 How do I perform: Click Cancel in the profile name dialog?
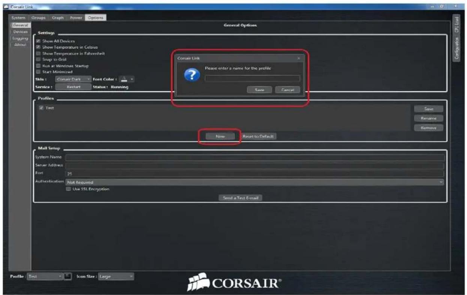287,90
